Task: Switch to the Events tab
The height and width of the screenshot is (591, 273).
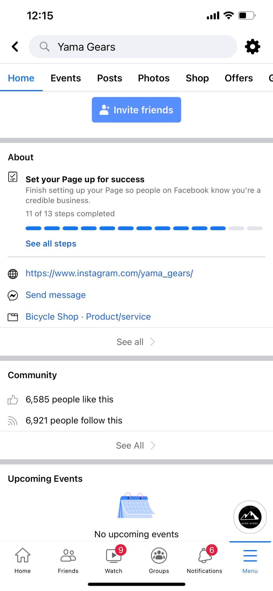Action: [66, 78]
